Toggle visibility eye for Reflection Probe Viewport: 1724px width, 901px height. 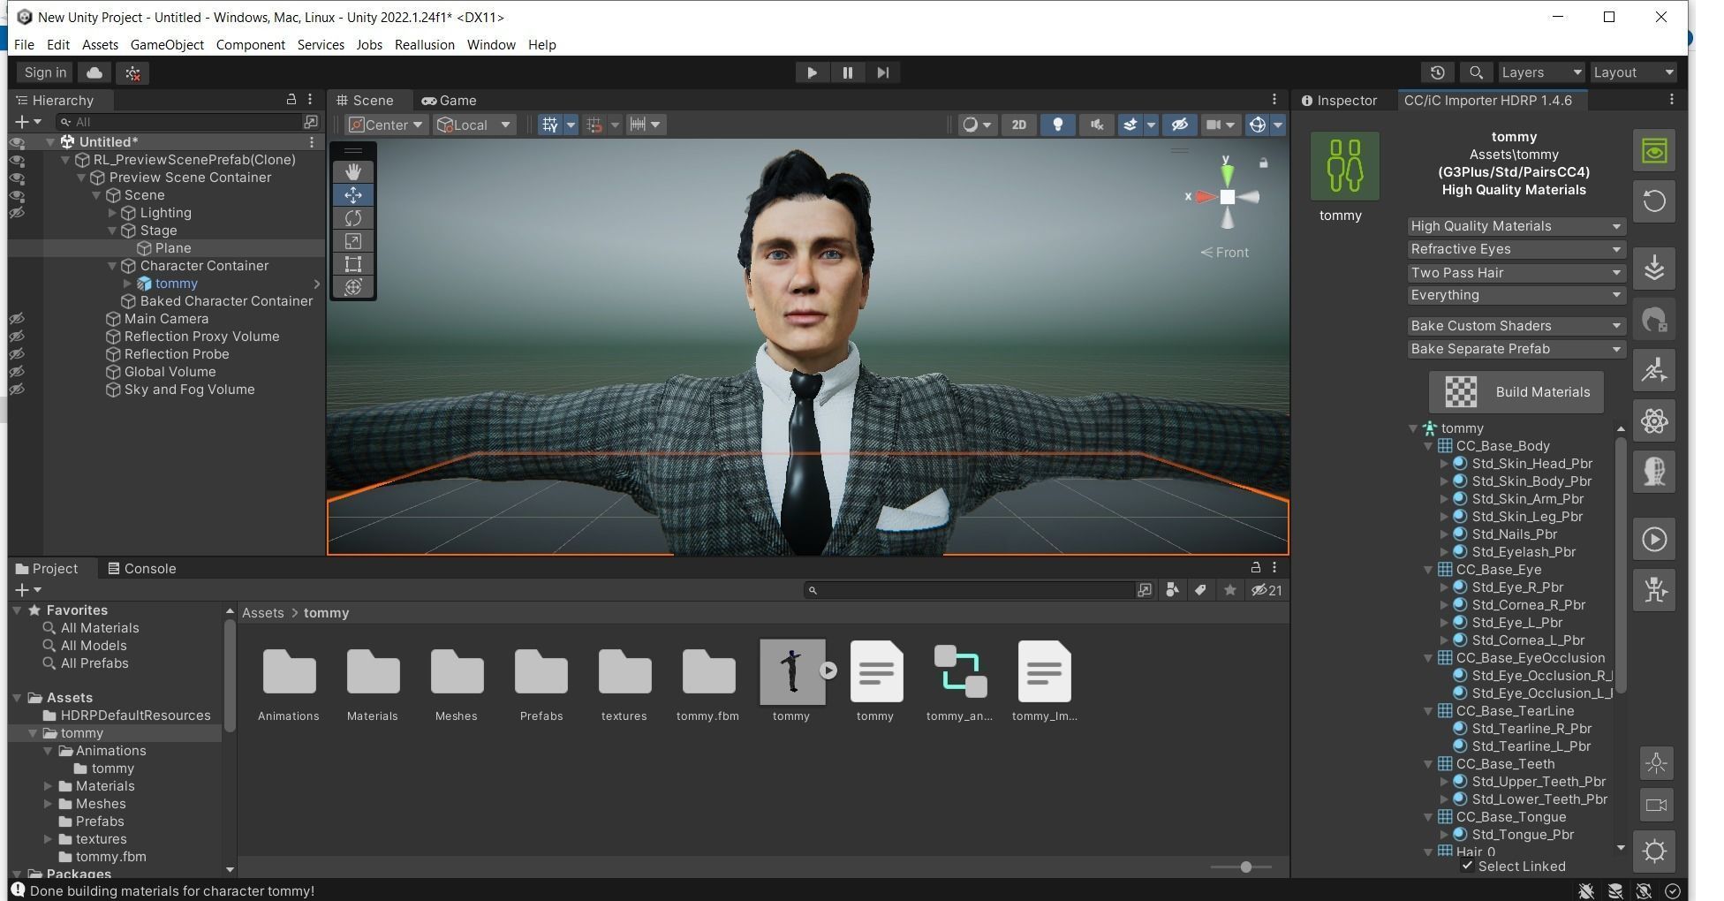coord(17,354)
